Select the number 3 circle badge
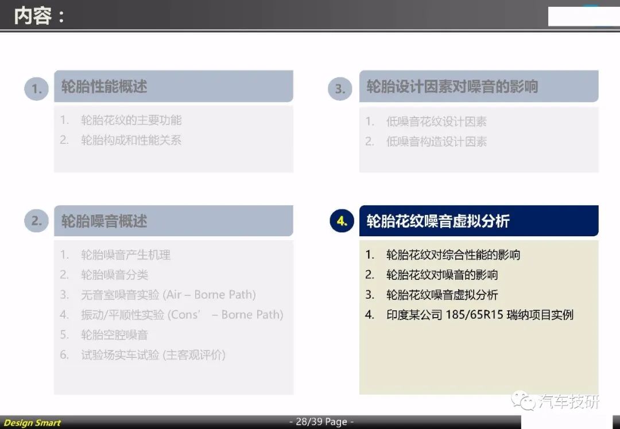 (340, 88)
